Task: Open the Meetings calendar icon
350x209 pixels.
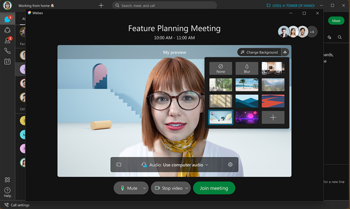Action: (x=8, y=61)
